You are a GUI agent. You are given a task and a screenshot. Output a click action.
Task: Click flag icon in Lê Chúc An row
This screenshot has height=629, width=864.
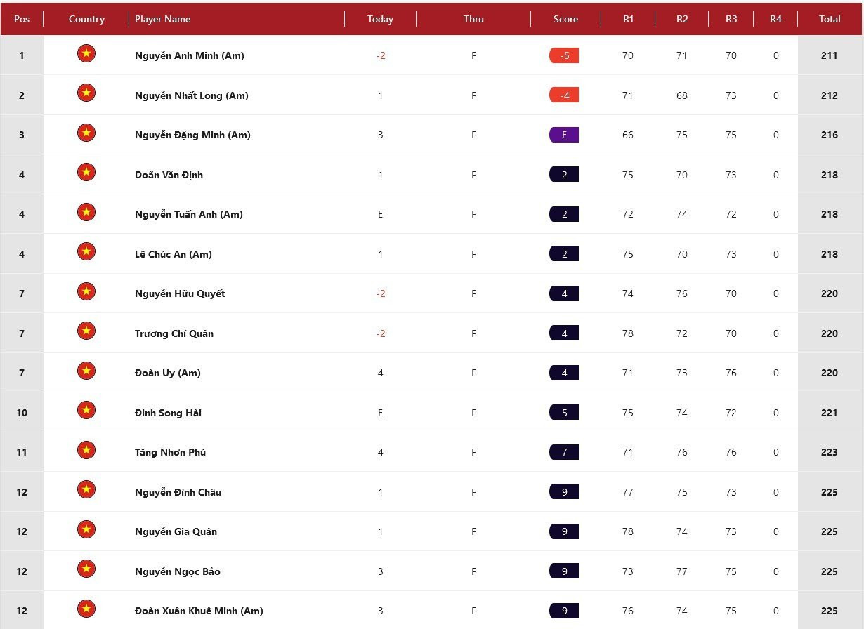(x=86, y=252)
